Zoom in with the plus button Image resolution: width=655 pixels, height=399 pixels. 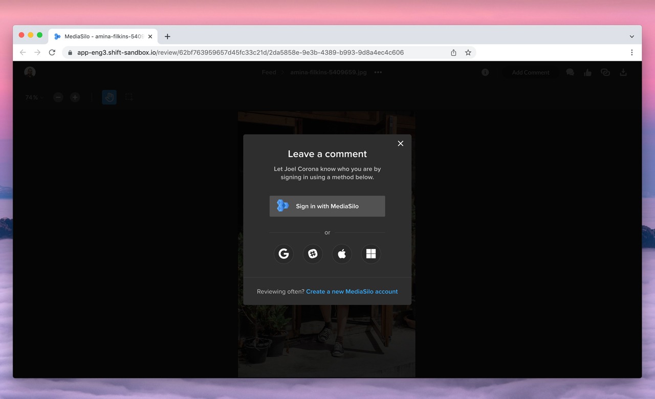(75, 97)
